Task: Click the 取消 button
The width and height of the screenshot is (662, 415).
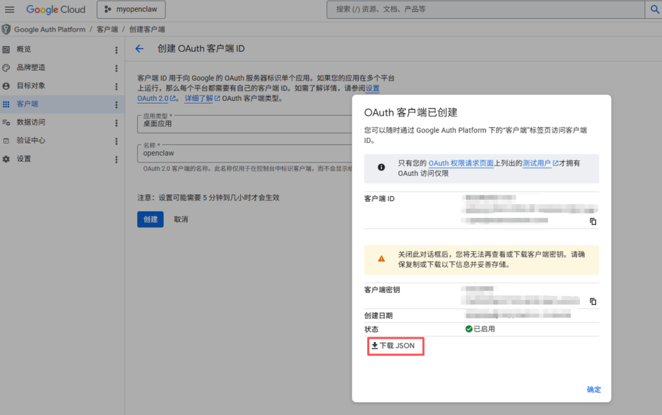Action: click(x=181, y=219)
